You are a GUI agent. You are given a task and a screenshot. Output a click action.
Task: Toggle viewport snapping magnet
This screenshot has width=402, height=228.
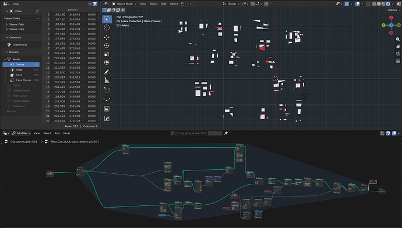[253, 4]
